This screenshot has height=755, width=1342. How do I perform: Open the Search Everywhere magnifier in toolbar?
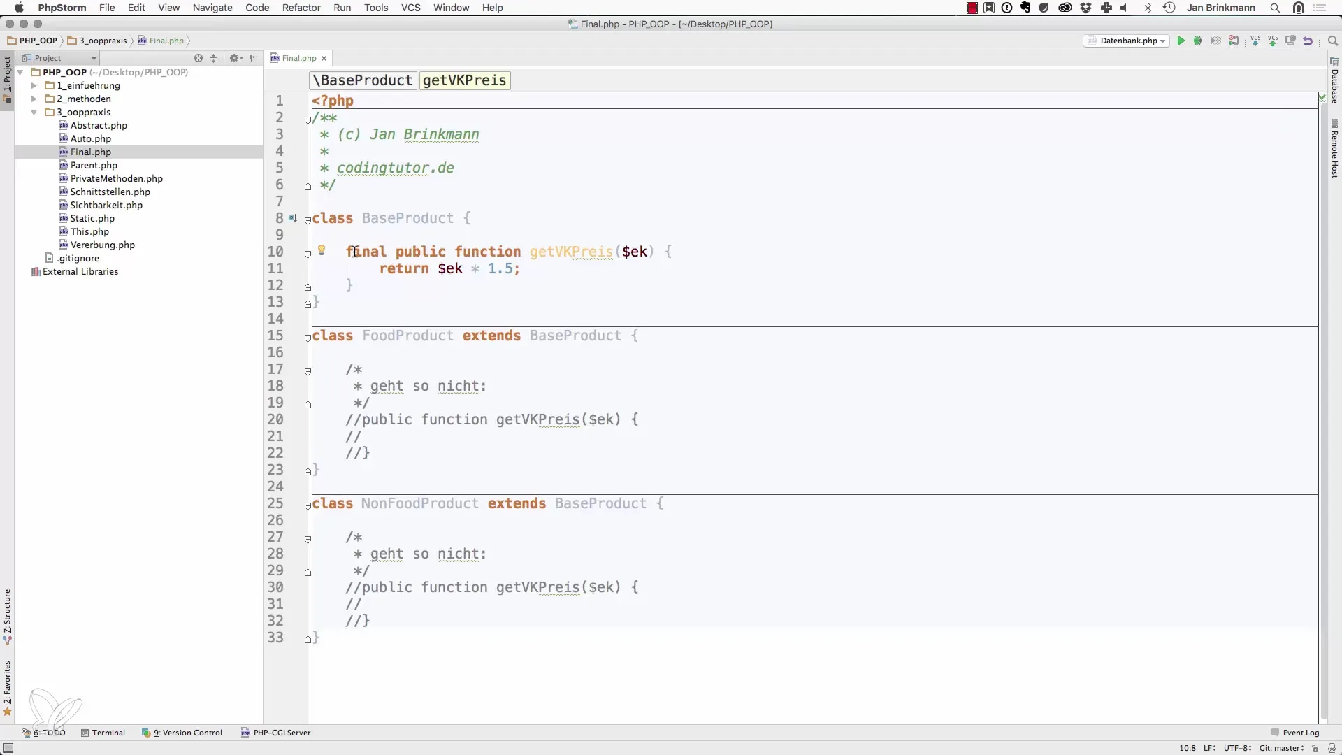pyautogui.click(x=1332, y=41)
